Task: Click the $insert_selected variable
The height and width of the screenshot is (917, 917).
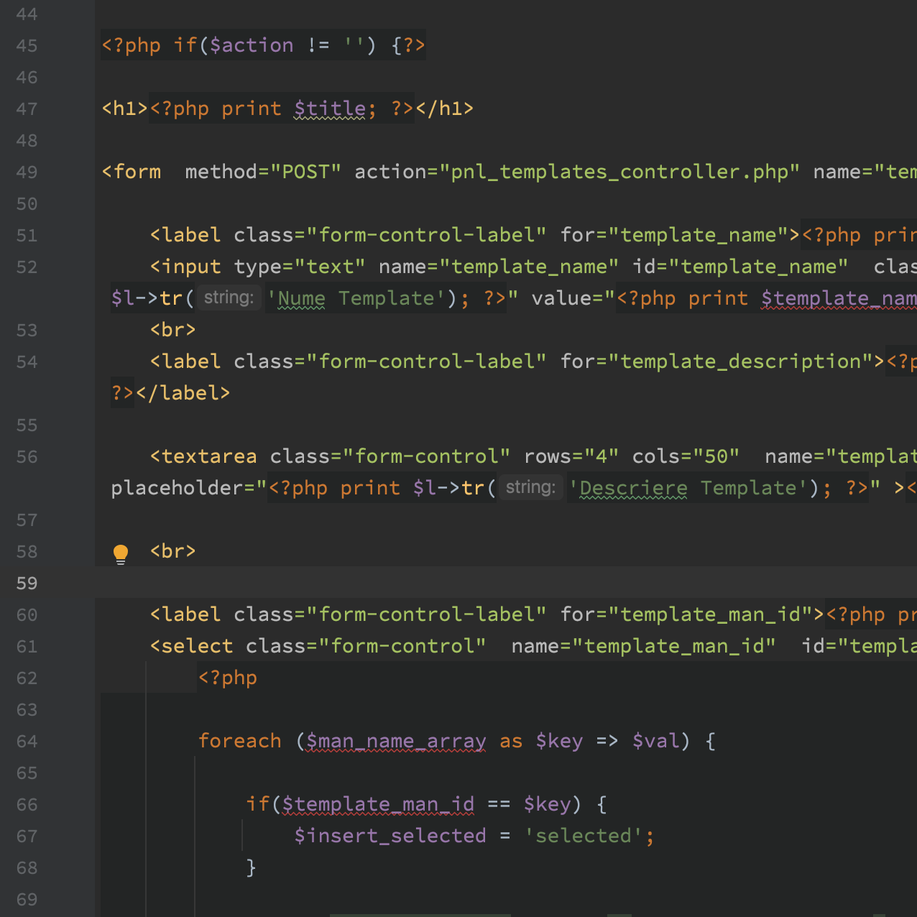Action: tap(390, 836)
